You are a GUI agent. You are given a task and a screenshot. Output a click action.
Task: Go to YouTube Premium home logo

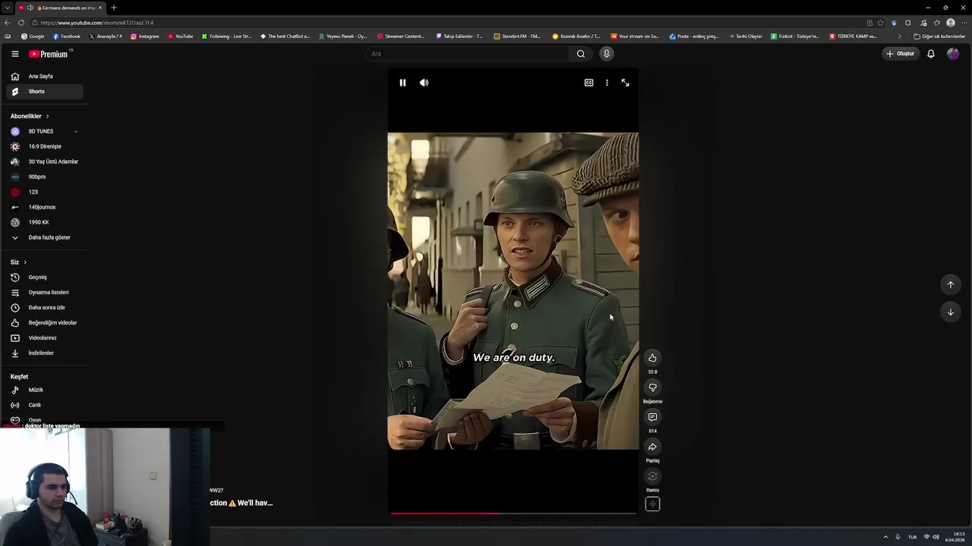point(50,54)
